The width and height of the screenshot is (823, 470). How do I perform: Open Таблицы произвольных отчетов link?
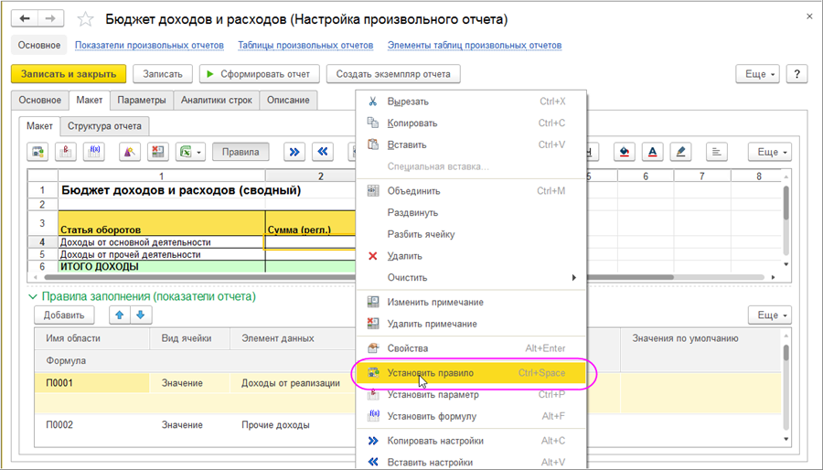[x=305, y=45]
